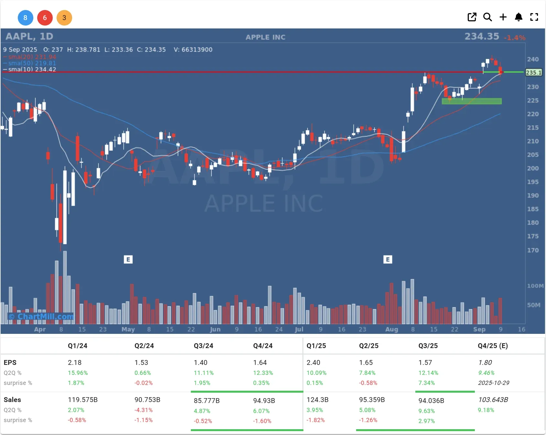
Task: Click sales value 95.359B
Action: point(372,400)
